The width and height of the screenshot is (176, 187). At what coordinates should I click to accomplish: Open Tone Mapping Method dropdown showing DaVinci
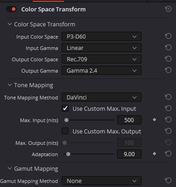coord(102,97)
